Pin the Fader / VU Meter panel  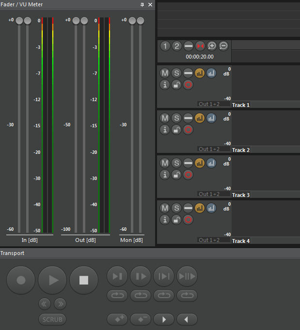coord(142,4)
